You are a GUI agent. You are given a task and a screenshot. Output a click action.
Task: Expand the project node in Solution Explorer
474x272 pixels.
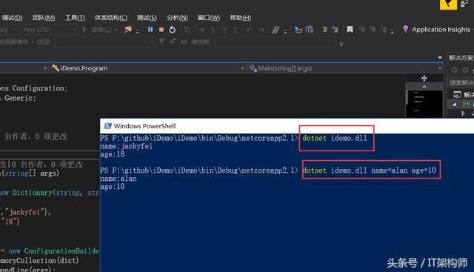point(454,105)
